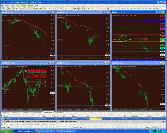Set timeframe to H1
The image size is (167, 133).
[x=143, y=9]
